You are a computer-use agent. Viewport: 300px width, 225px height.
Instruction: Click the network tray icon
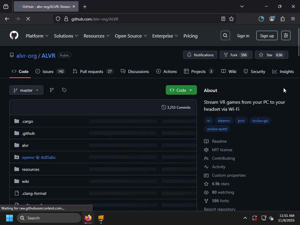pos(264,218)
